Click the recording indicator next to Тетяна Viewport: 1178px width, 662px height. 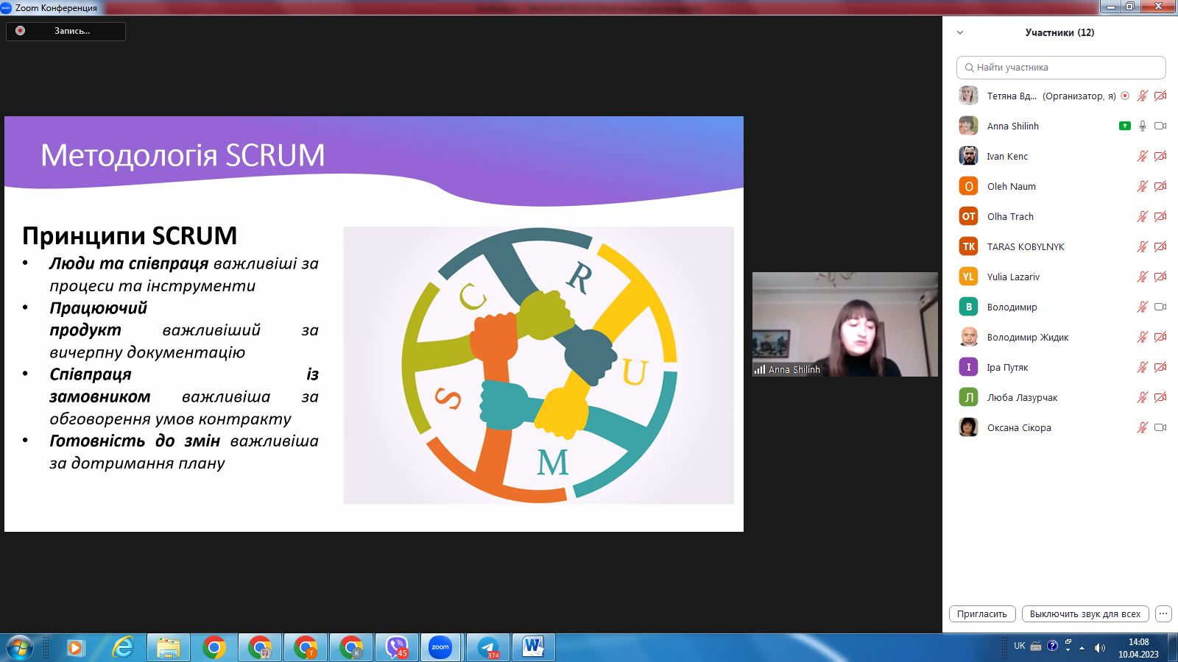pos(1125,96)
